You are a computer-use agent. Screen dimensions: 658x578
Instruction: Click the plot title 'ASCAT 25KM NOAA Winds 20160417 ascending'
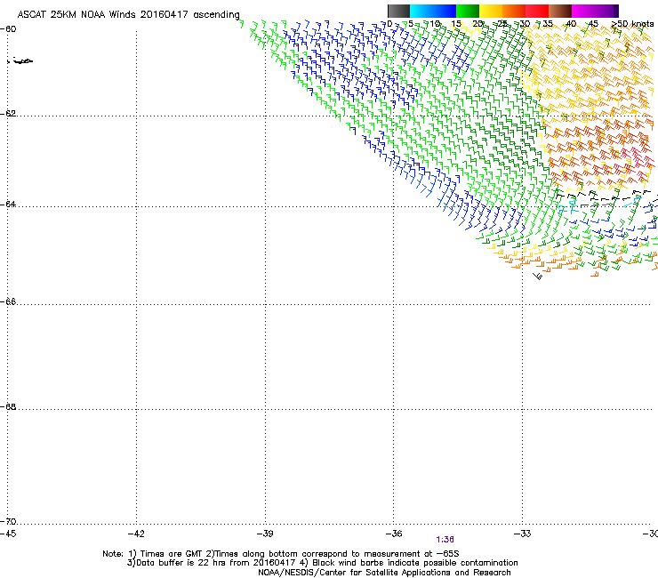(128, 15)
